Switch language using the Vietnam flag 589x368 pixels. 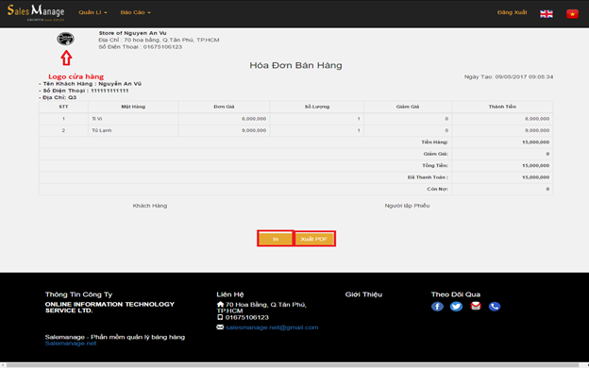tap(572, 14)
